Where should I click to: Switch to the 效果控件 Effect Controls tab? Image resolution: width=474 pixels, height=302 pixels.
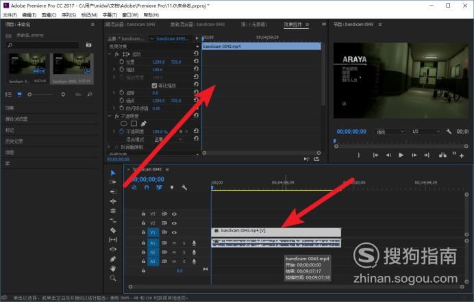coord(292,25)
